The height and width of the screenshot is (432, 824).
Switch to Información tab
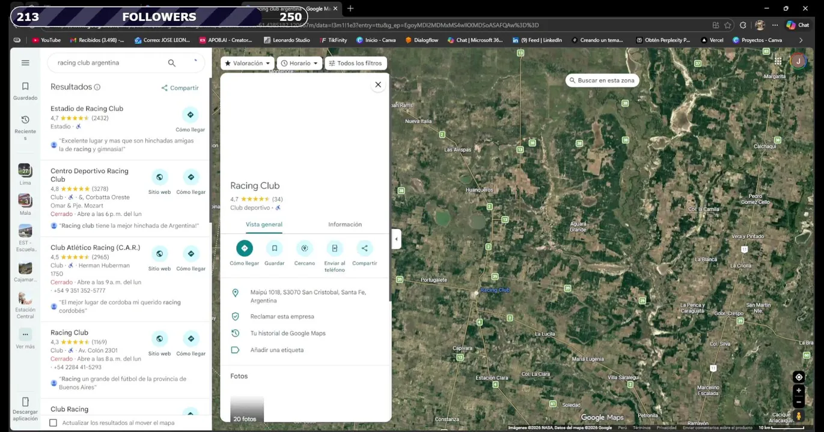[x=345, y=224]
